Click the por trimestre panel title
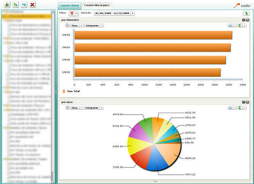254x184 pixels. pyautogui.click(x=70, y=20)
